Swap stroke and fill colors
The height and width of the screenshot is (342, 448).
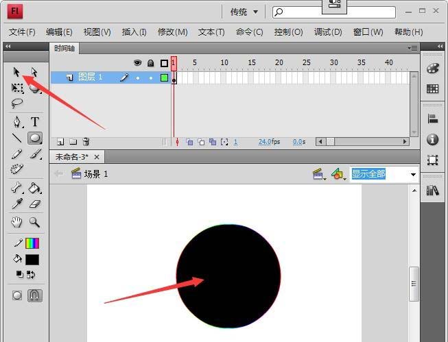point(31,275)
